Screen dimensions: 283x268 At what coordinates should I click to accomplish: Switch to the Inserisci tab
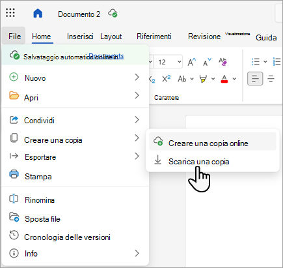click(80, 37)
